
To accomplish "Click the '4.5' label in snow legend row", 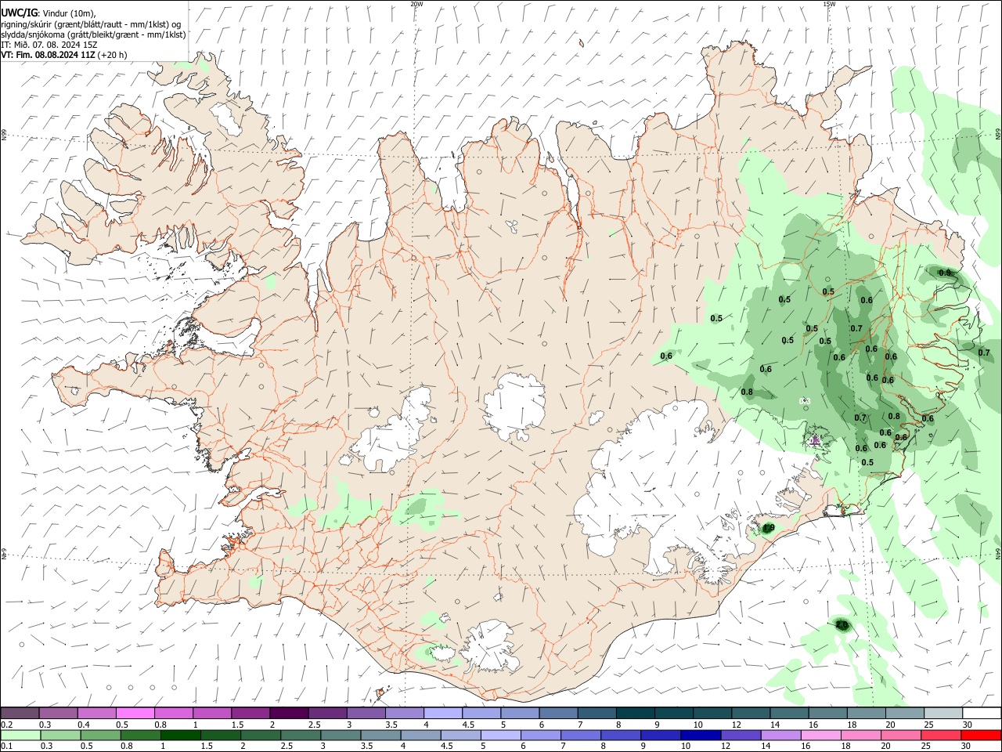I will [468, 725].
